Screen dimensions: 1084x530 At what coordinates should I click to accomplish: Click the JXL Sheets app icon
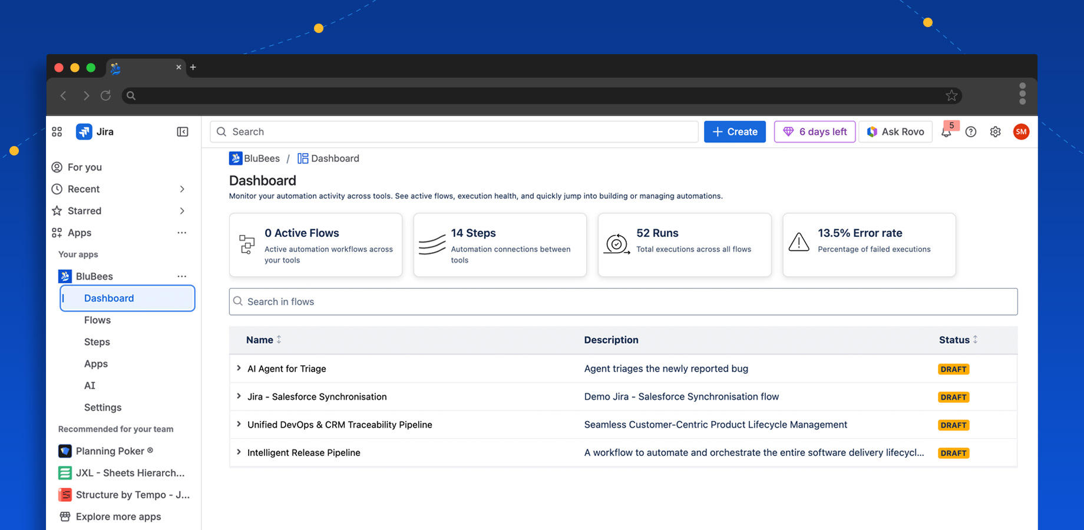pos(65,473)
